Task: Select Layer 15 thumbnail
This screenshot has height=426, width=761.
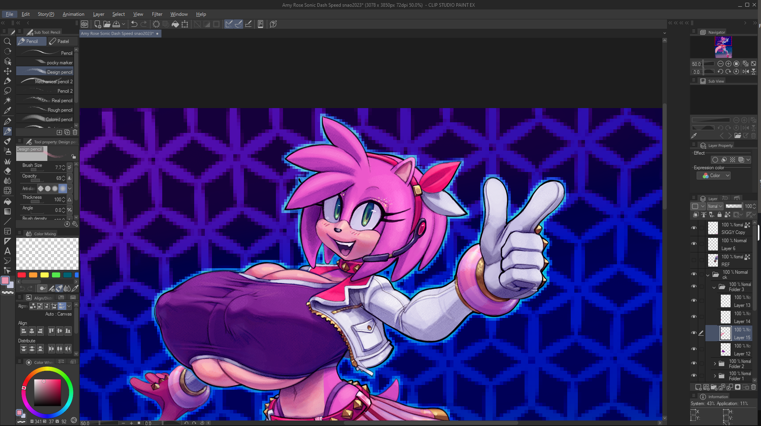Action: tap(725, 333)
